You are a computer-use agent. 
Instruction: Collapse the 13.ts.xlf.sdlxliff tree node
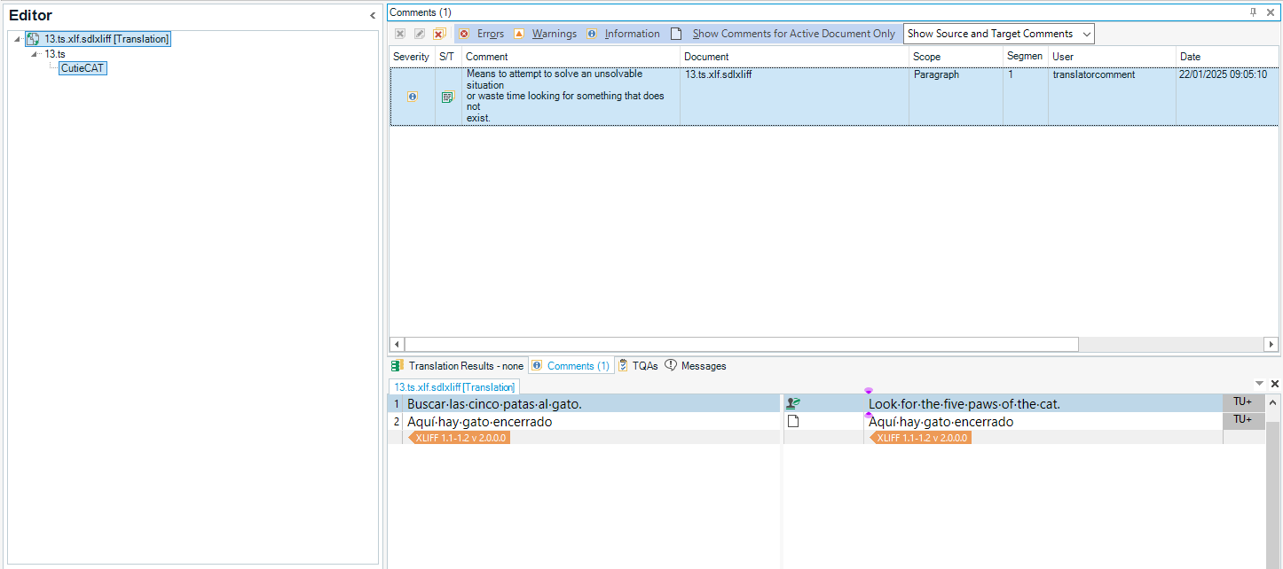point(18,39)
